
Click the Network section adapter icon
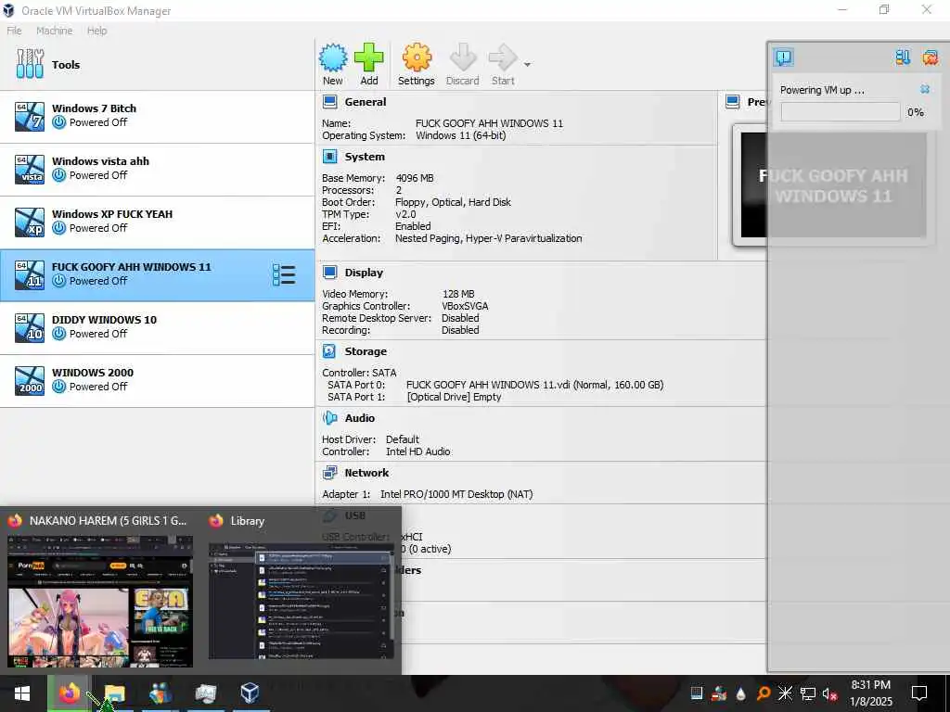click(x=329, y=473)
